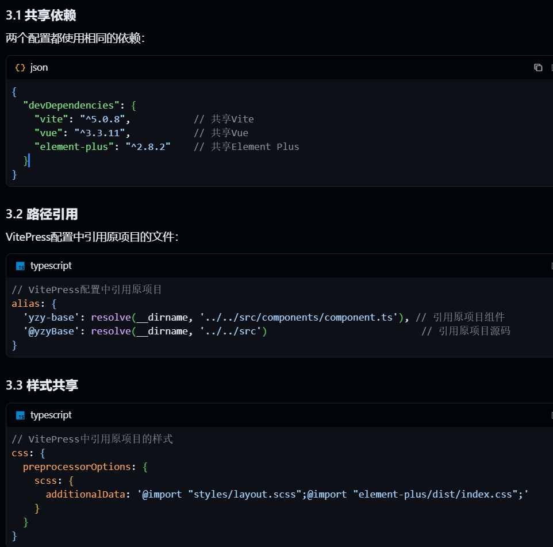The width and height of the screenshot is (553, 547).
Task: Click the path '../../src' string
Action: coord(231,331)
